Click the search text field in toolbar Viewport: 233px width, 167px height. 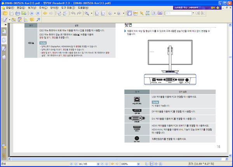[x=178, y=13]
